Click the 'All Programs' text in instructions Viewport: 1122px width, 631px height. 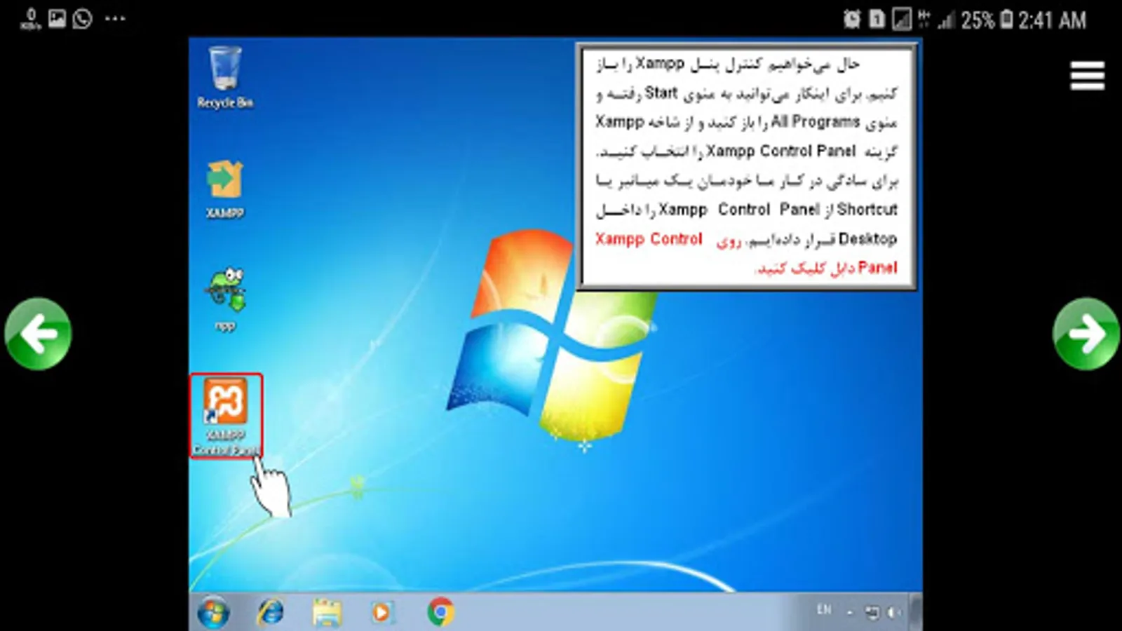tap(816, 122)
